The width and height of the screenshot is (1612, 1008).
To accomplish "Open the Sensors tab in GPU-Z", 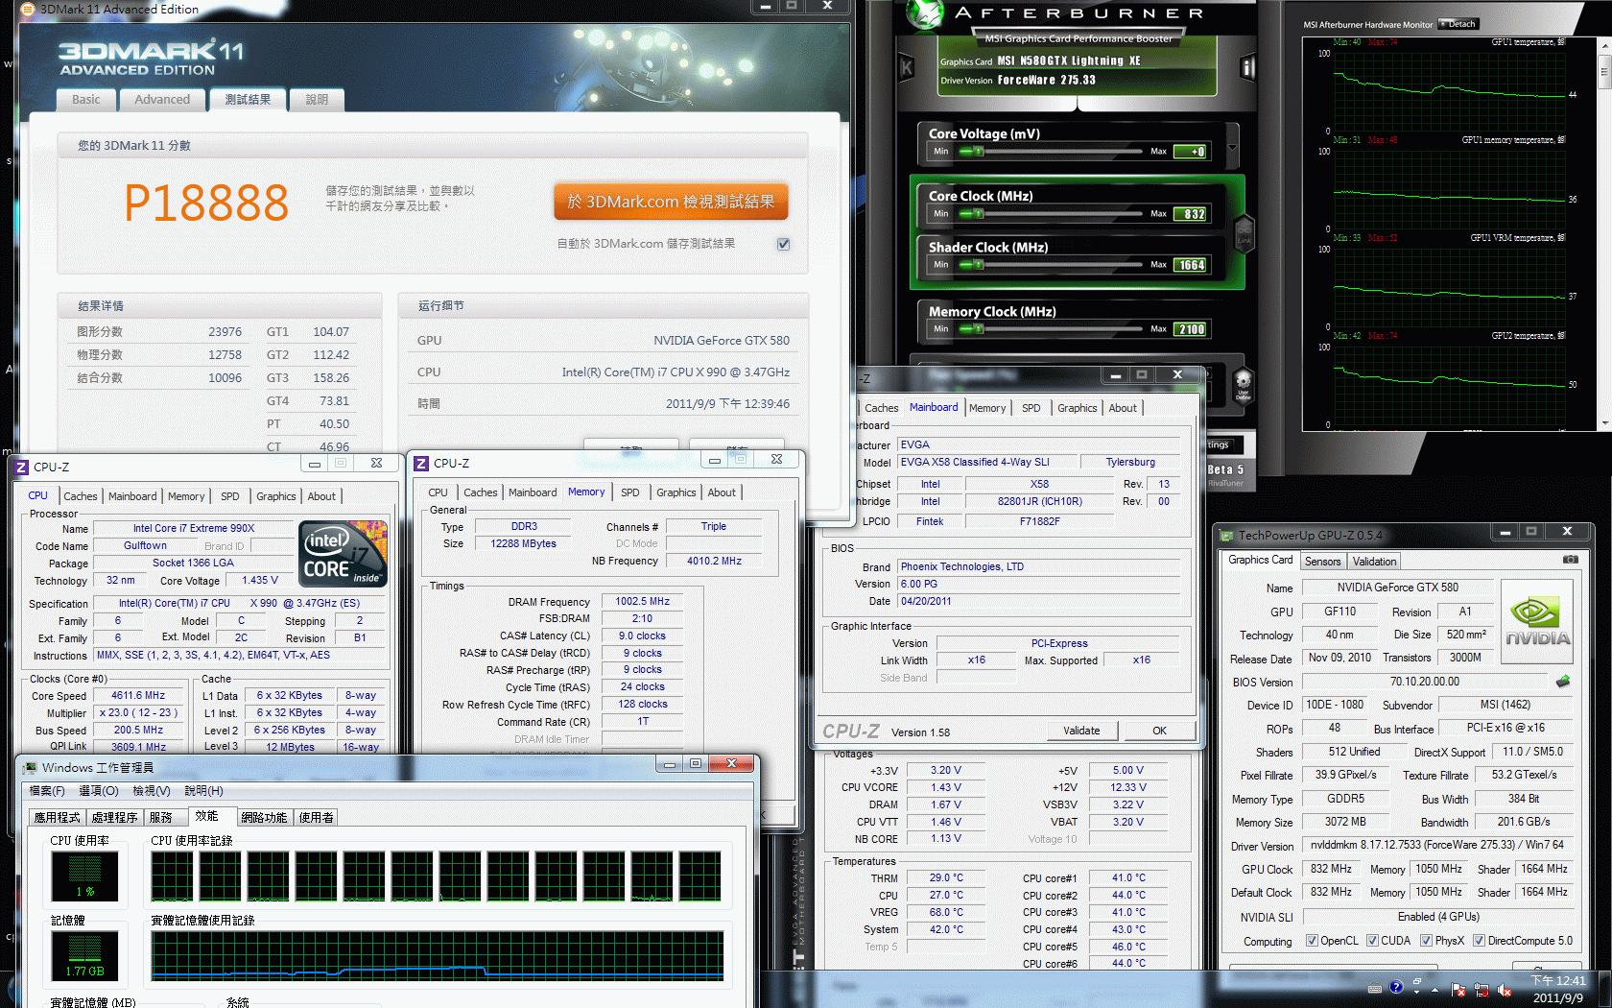I will (x=1322, y=562).
